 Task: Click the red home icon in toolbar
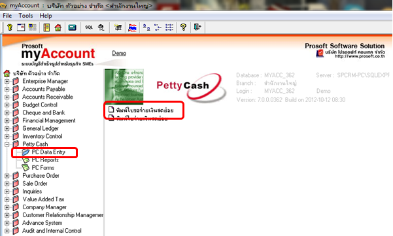tap(58, 27)
